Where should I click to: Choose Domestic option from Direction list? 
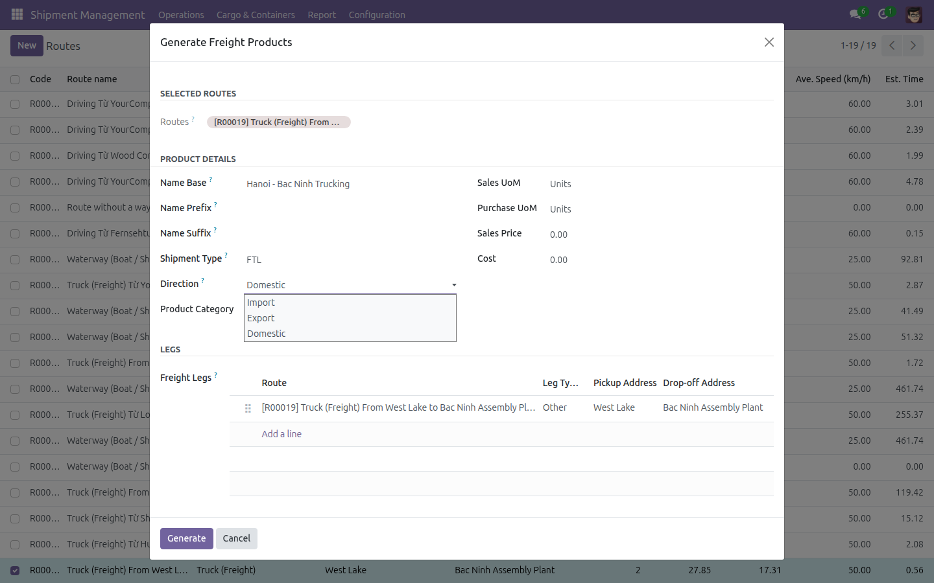coord(350,334)
